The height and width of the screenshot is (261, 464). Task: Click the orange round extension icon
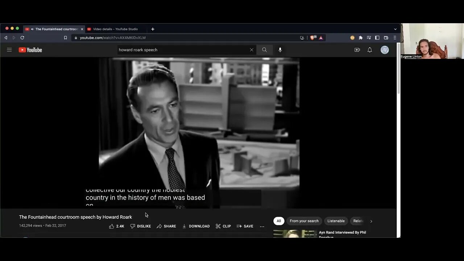tap(352, 38)
